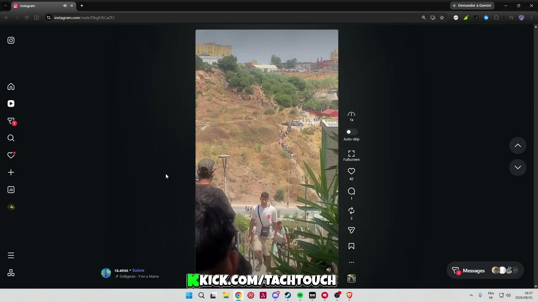Image resolution: width=538 pixels, height=302 pixels.
Task: Open the notifications heart in the sidebar
Action: tap(11, 155)
